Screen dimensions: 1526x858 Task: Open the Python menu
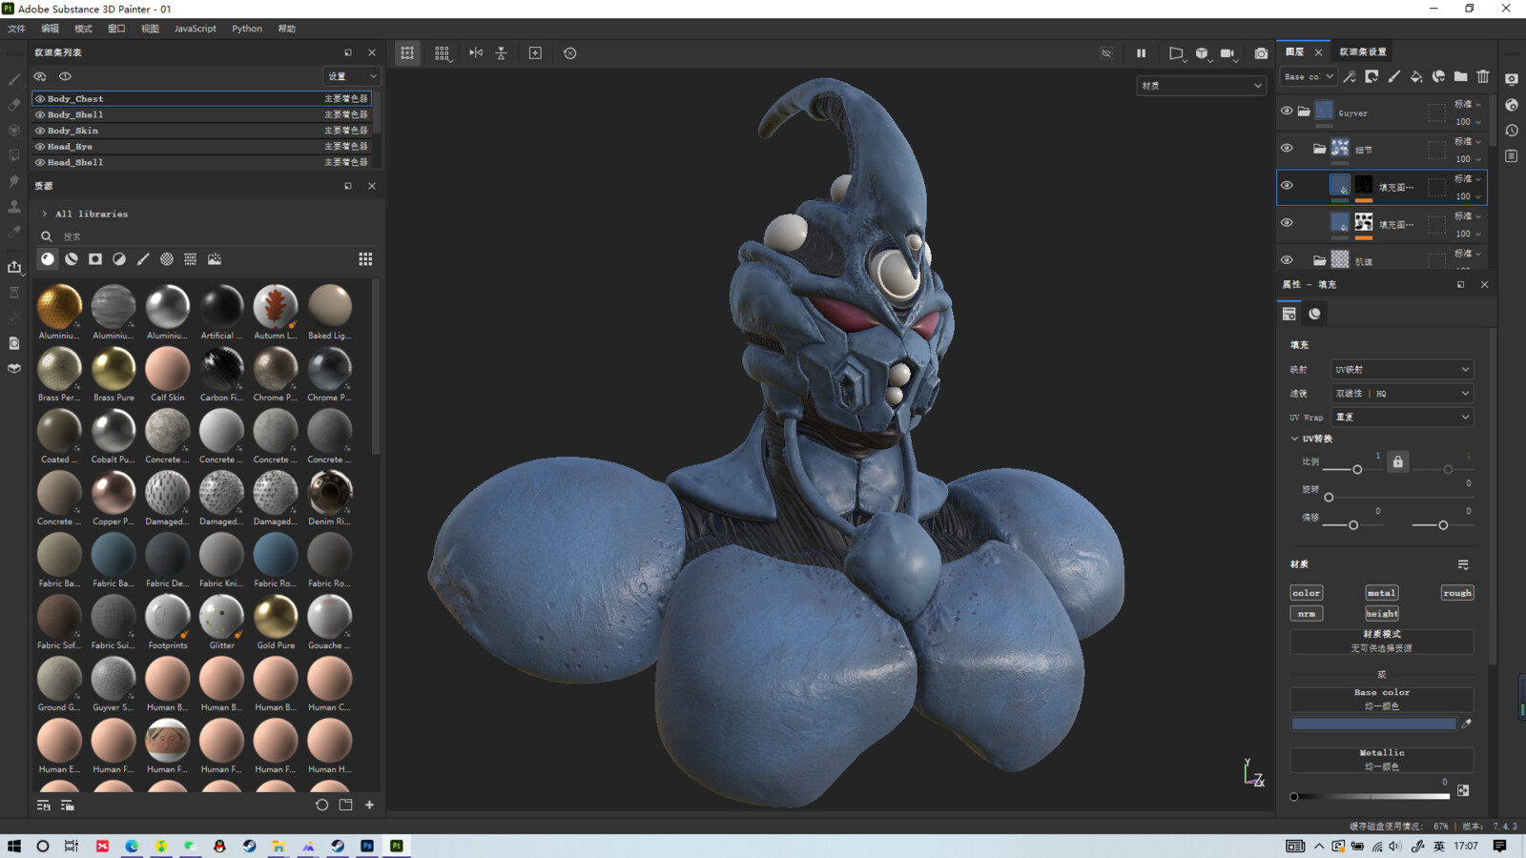point(247,29)
